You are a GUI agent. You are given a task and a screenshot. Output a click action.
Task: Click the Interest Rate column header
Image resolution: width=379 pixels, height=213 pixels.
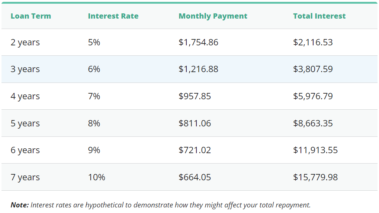tap(113, 16)
